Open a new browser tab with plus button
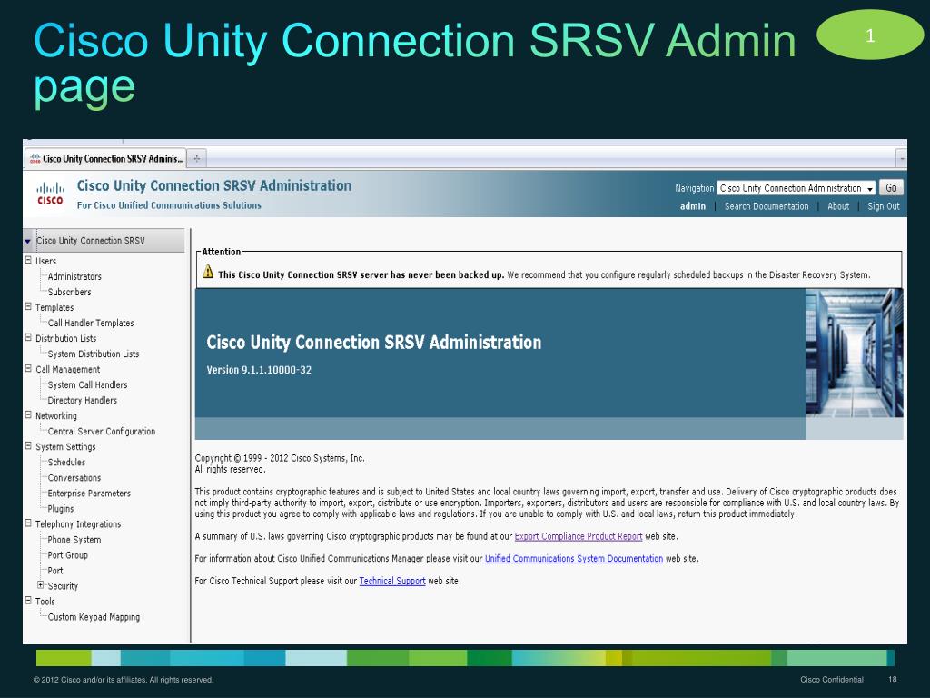930x698 pixels. click(196, 158)
